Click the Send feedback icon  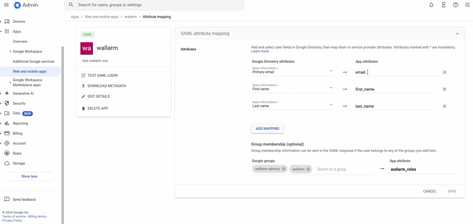point(7,199)
